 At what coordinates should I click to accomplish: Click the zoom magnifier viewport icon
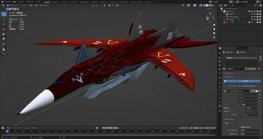[214, 25]
